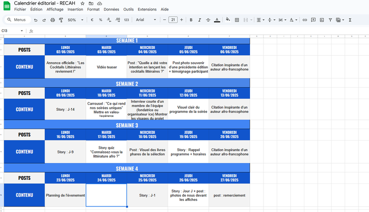The image size is (369, 212).
Task: Open the fill color paint bucket
Action: 227,20
